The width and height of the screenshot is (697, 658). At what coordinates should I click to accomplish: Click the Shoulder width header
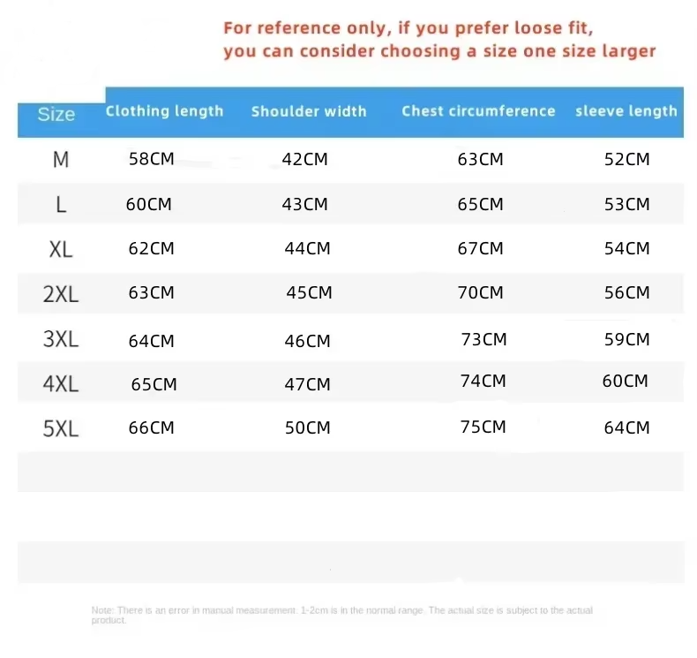(x=309, y=110)
